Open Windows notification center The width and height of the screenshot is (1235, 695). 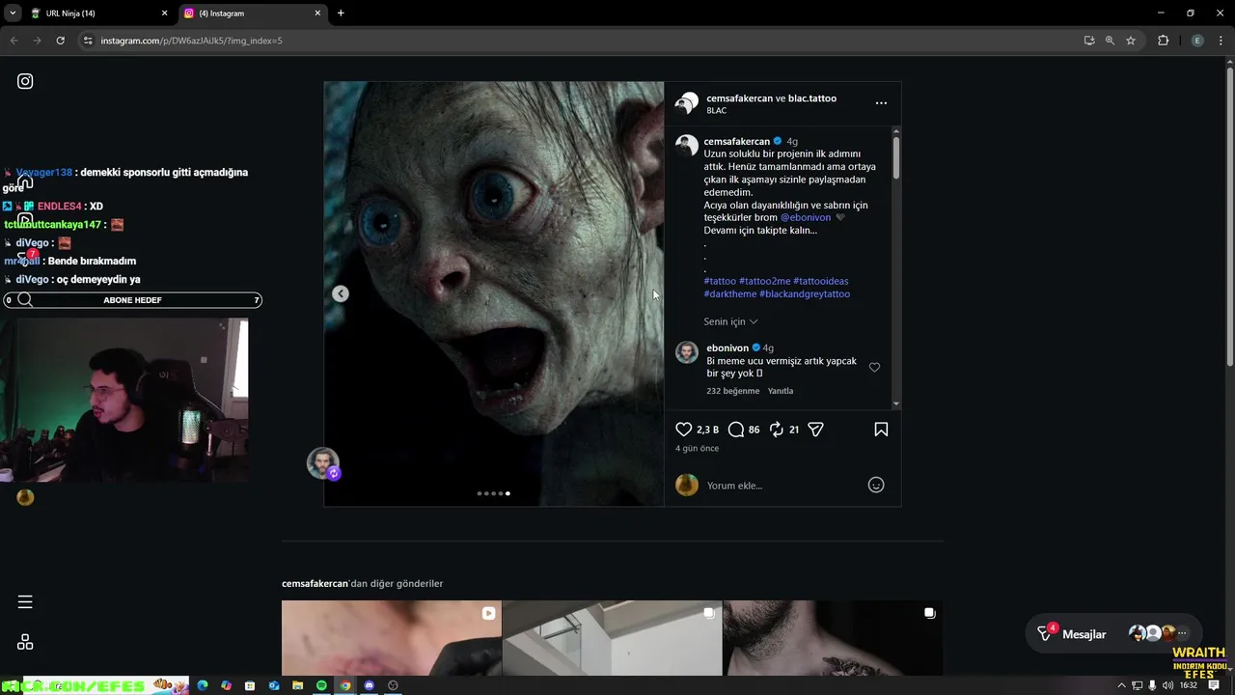[x=1214, y=685]
